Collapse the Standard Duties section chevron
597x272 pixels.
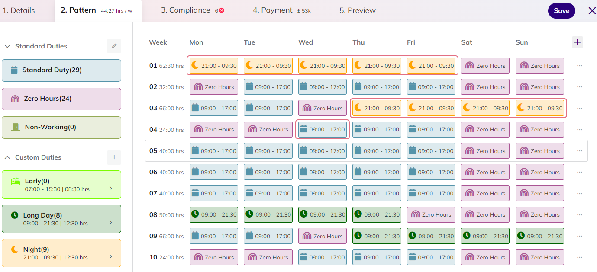(7, 46)
